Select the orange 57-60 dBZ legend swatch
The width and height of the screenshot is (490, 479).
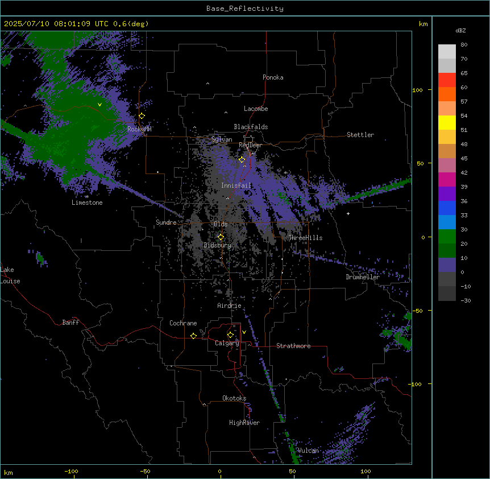(447, 94)
